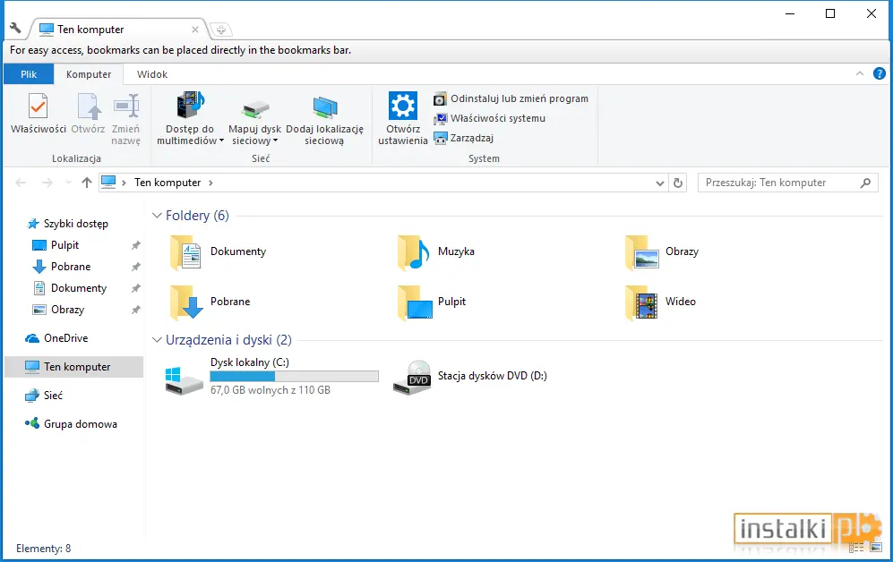Open Właściwości systemu
893x562 pixels.
[490, 118]
